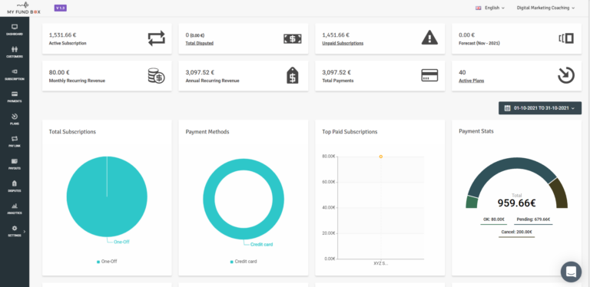Open the Disputes sidebar icon
590x287 pixels.
point(15,183)
